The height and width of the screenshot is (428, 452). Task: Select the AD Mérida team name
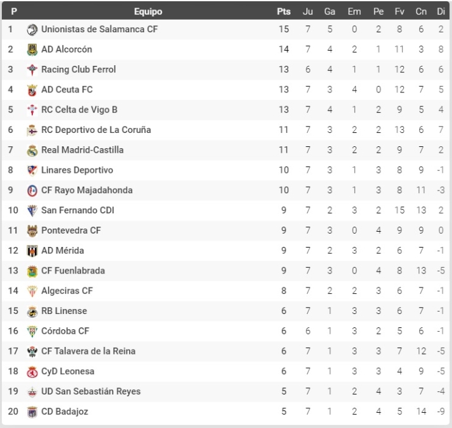click(63, 251)
